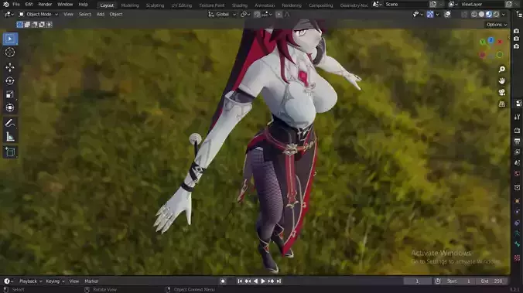Select the Transform tool
Screen dimensions: 523x293
[x=10, y=107]
